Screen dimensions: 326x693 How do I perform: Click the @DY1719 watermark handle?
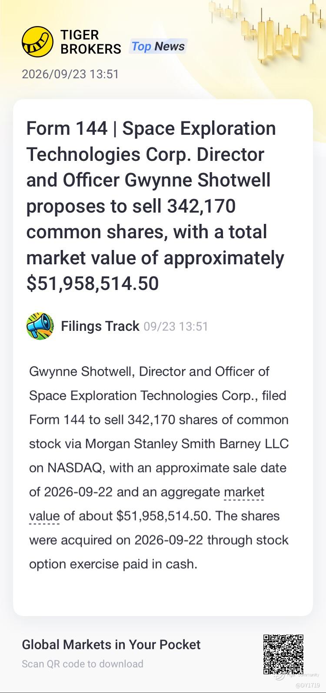pyautogui.click(x=307, y=686)
